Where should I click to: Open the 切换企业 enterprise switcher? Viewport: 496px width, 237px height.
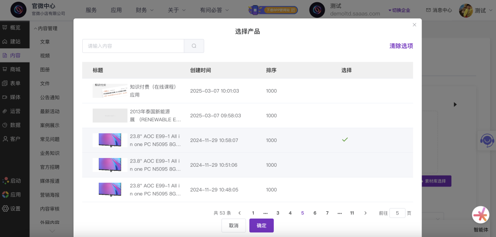(x=399, y=10)
